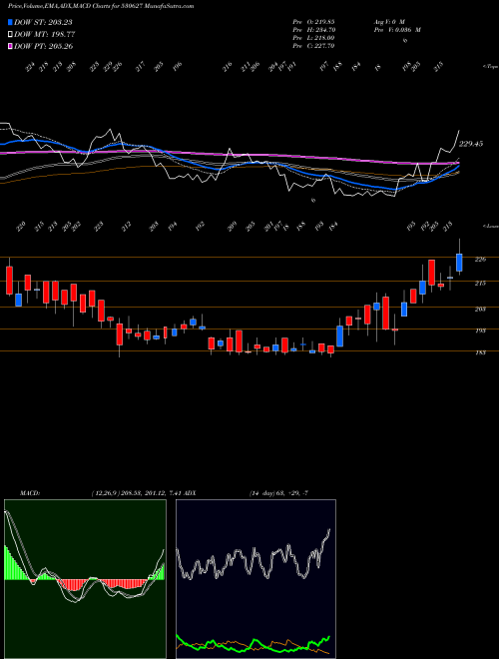499x659 pixels.
Task: Click the 'ADX' label text
Action: click(x=189, y=492)
